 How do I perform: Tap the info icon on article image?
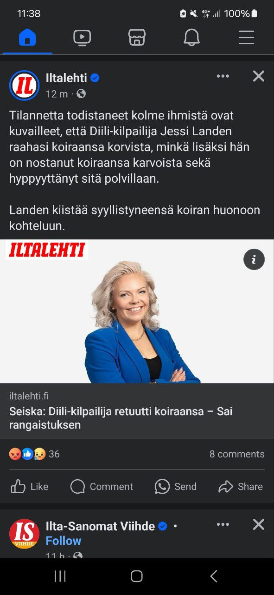[254, 260]
